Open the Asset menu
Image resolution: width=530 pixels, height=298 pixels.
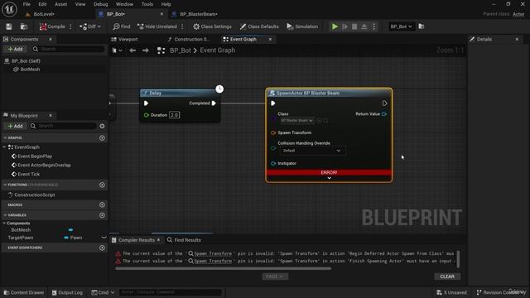coord(60,4)
